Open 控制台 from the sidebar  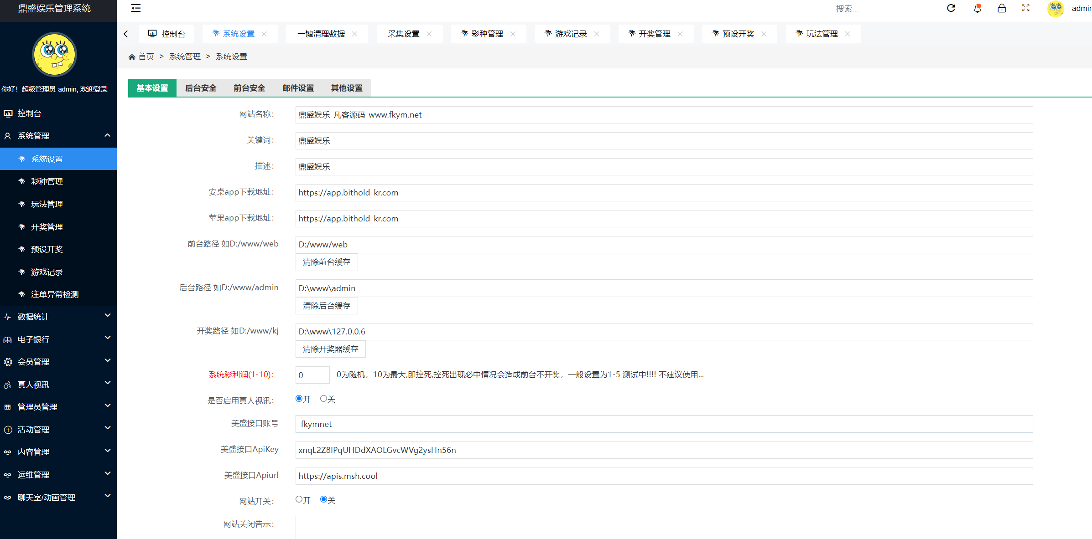click(28, 113)
